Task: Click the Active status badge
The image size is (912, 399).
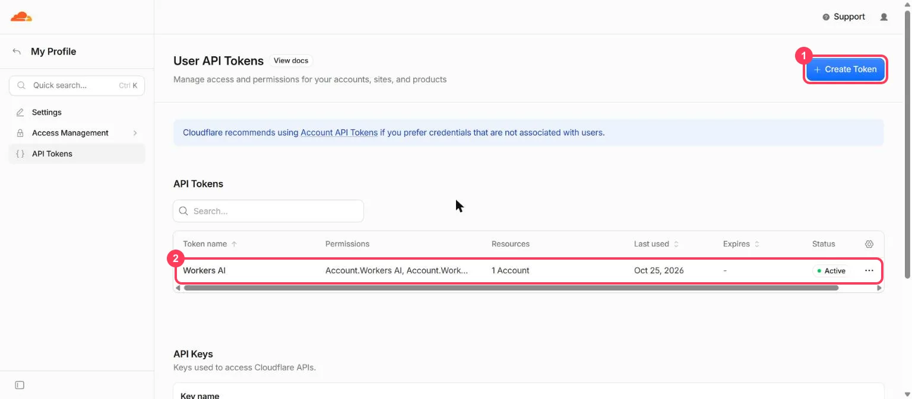Action: pyautogui.click(x=831, y=271)
